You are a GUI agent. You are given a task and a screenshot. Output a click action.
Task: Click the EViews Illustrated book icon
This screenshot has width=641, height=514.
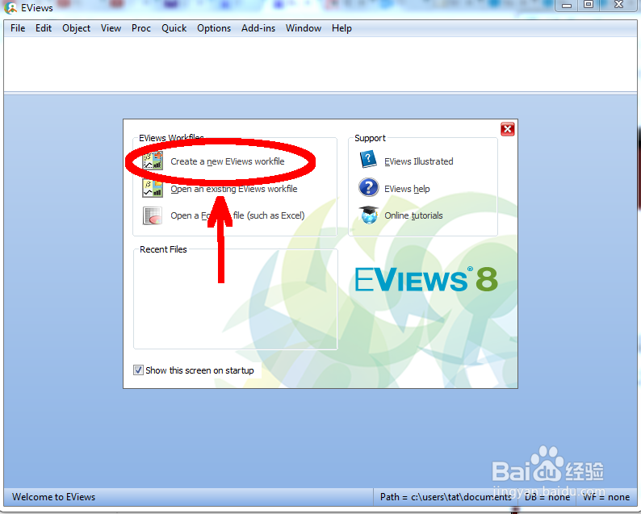(368, 159)
